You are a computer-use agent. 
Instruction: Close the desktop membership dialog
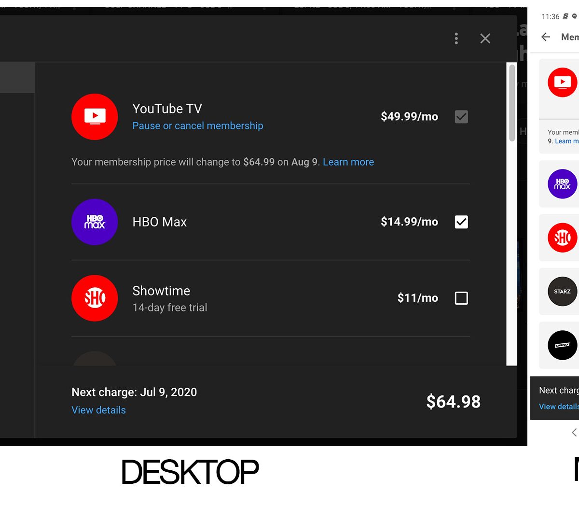pos(485,39)
